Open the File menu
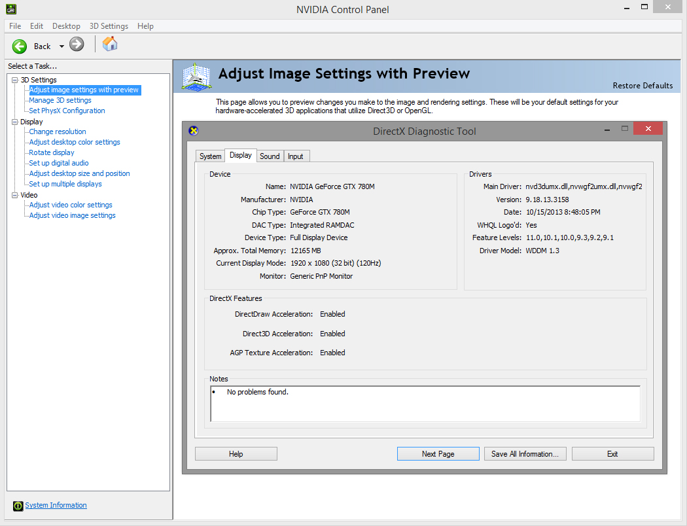This screenshot has width=687, height=526. [x=15, y=26]
